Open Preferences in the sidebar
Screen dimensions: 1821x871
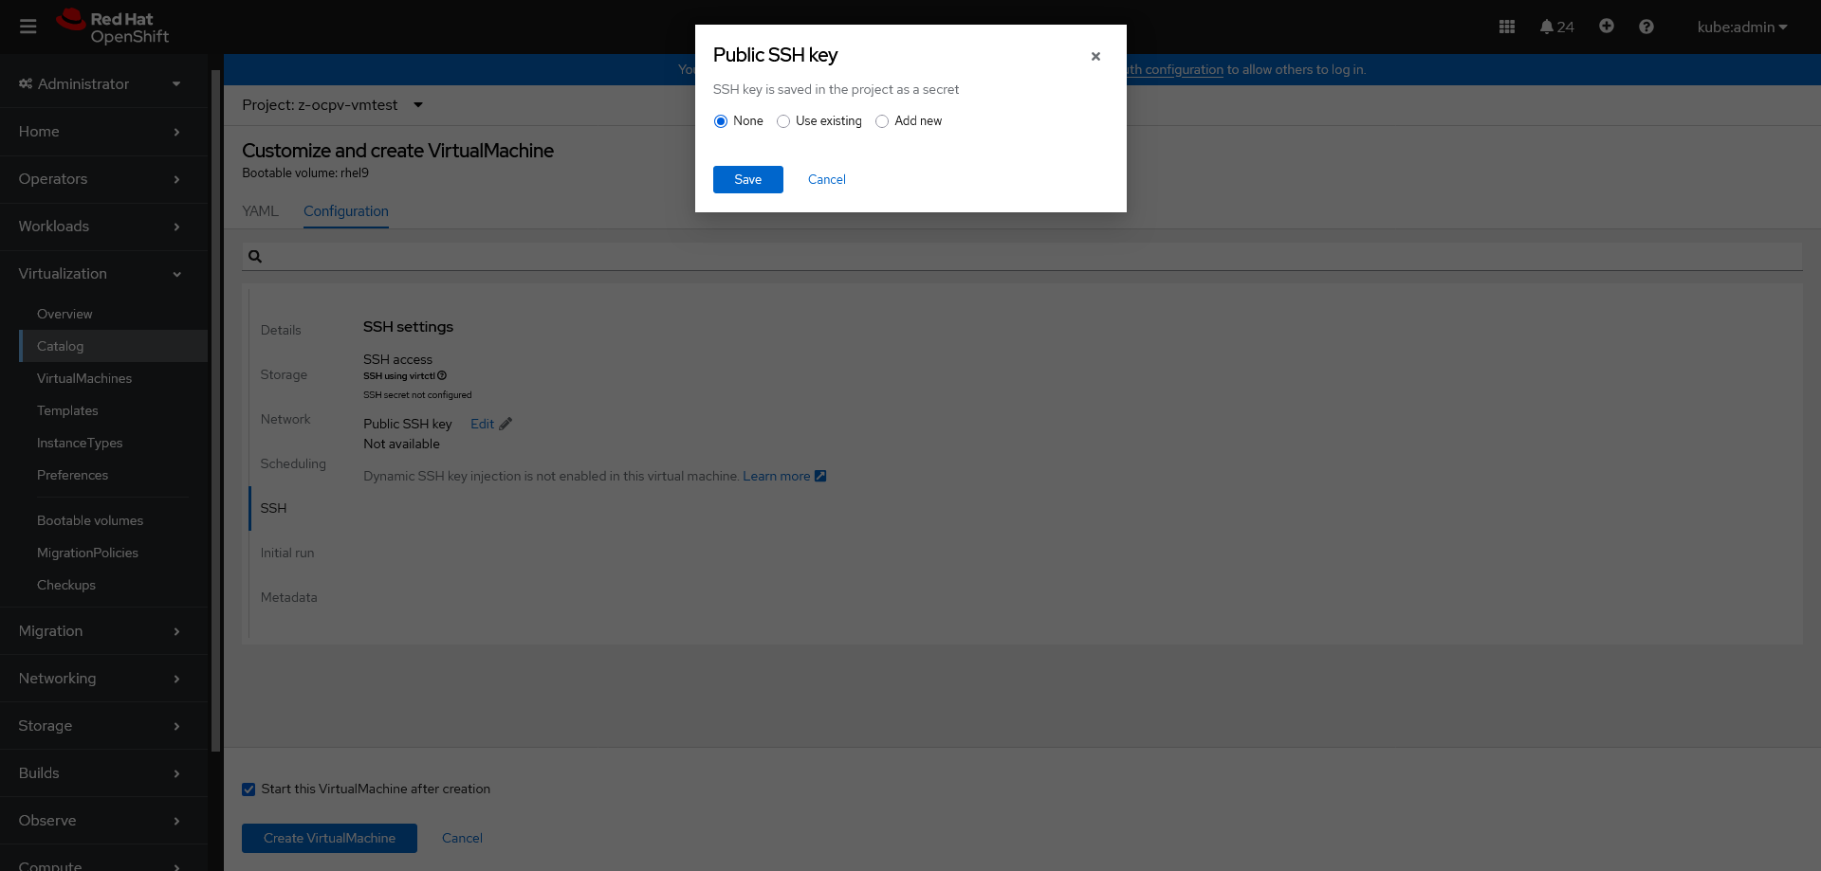tap(113, 476)
